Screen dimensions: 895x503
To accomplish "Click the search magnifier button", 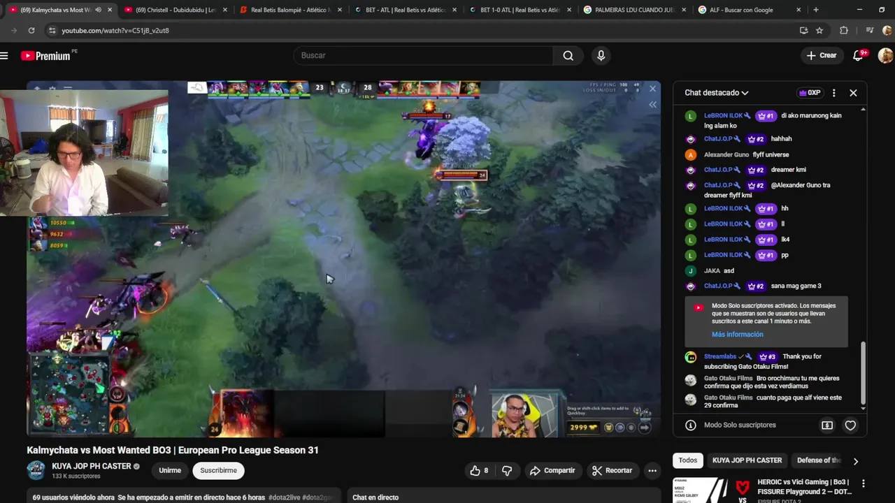I will [568, 55].
